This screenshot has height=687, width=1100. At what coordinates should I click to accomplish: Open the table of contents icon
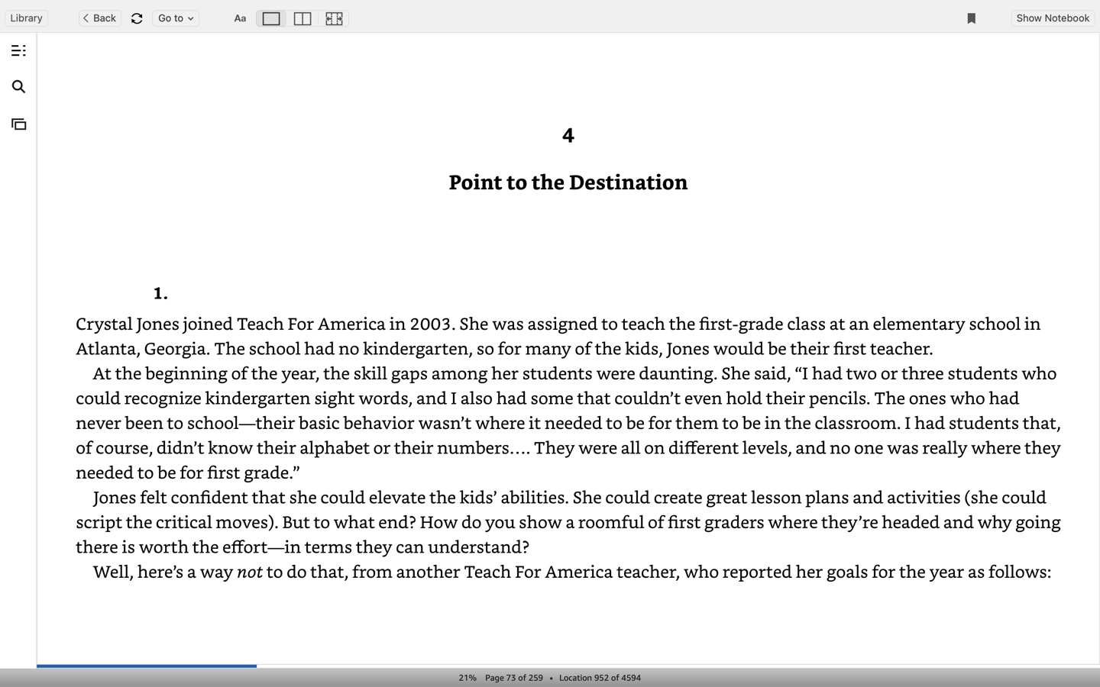click(19, 50)
